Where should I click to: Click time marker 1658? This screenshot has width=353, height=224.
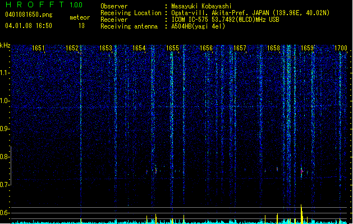pos(273,48)
